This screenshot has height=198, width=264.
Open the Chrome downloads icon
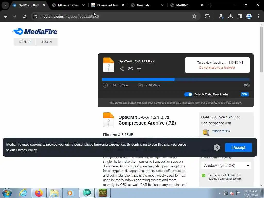pos(230,16)
